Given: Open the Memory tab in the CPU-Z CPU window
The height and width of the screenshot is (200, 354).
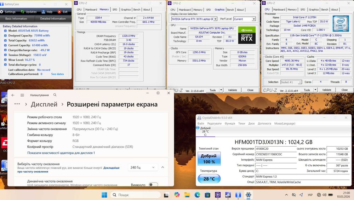Looking at the screenshot, I should tap(292, 10).
